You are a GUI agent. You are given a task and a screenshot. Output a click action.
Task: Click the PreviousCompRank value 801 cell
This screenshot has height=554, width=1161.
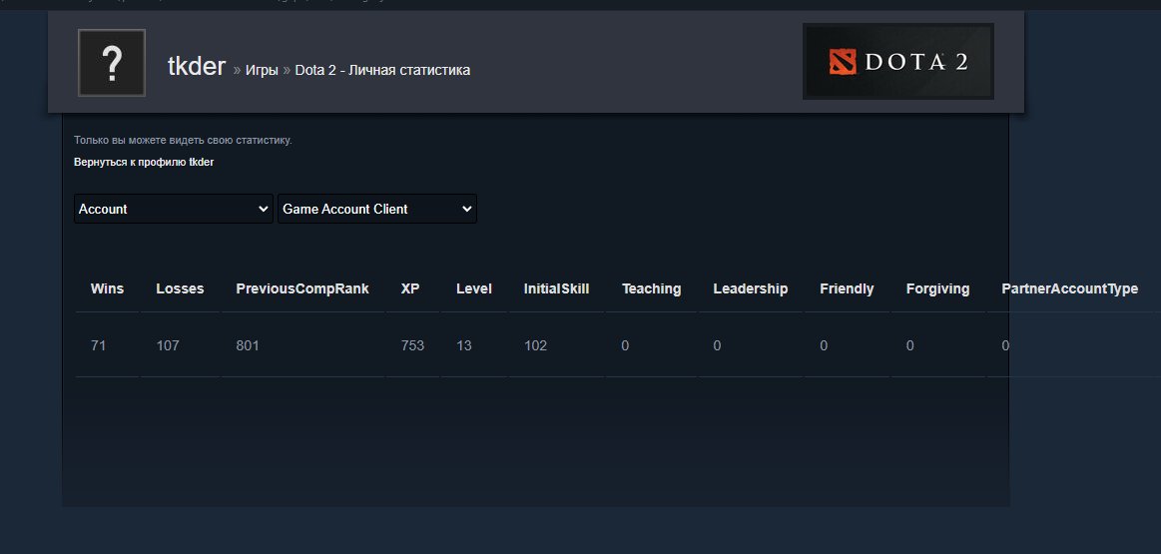[x=248, y=345]
